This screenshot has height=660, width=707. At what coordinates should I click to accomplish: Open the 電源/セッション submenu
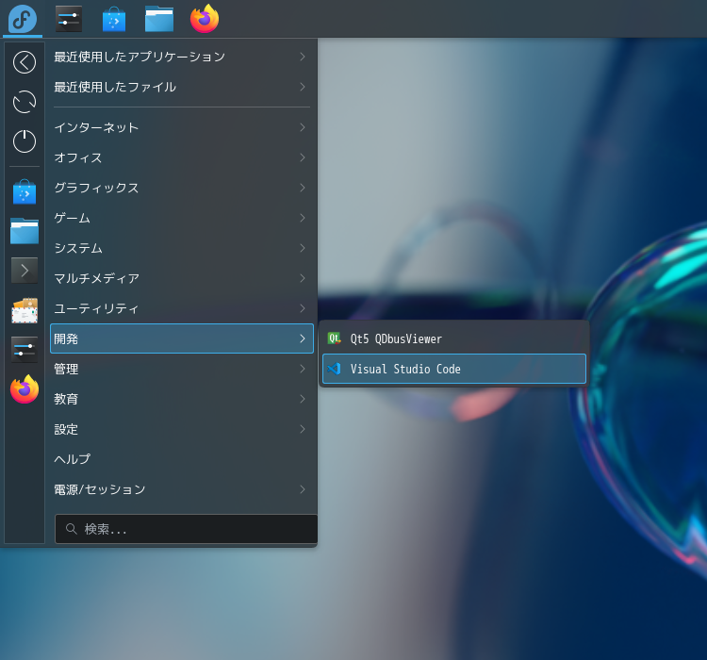[182, 489]
